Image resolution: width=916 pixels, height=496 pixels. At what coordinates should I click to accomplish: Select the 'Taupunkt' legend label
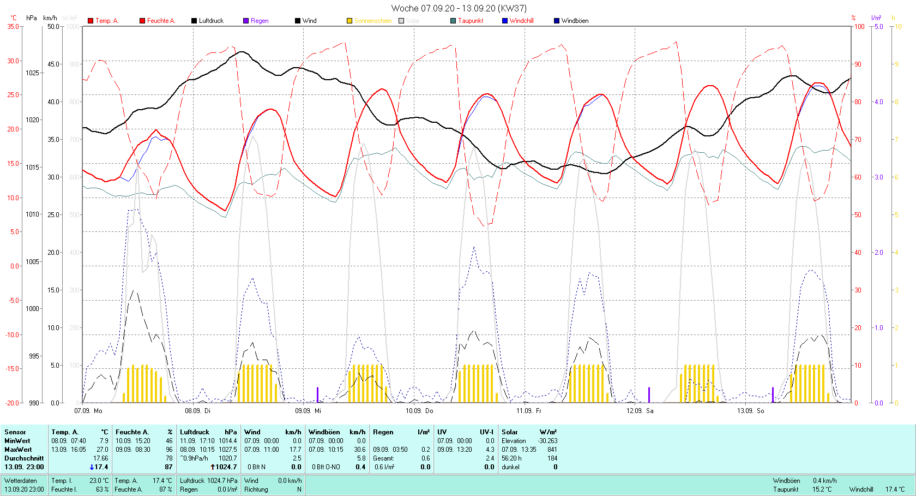point(471,21)
